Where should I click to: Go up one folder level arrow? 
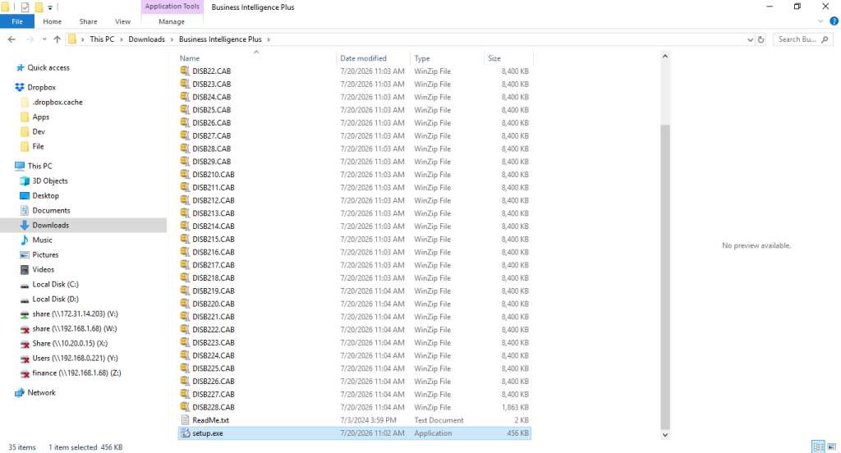tap(57, 39)
